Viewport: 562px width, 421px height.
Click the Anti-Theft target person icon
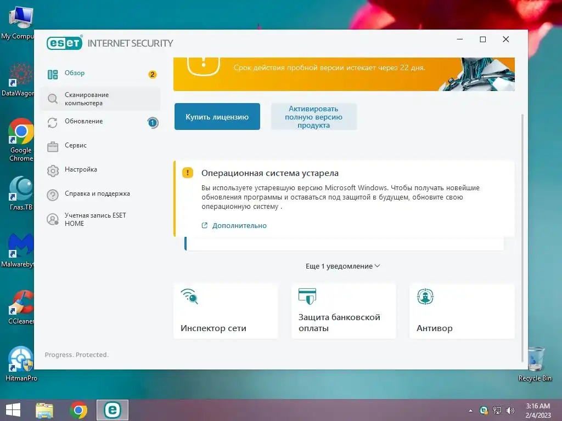[x=425, y=297]
